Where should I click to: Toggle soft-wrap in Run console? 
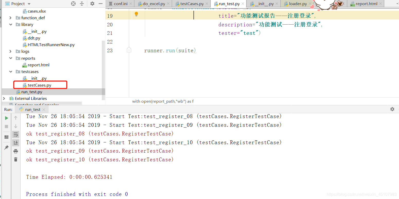(x=16, y=134)
